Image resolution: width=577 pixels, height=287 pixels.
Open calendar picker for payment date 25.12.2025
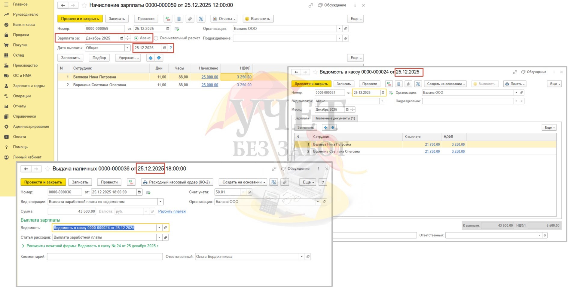(165, 48)
